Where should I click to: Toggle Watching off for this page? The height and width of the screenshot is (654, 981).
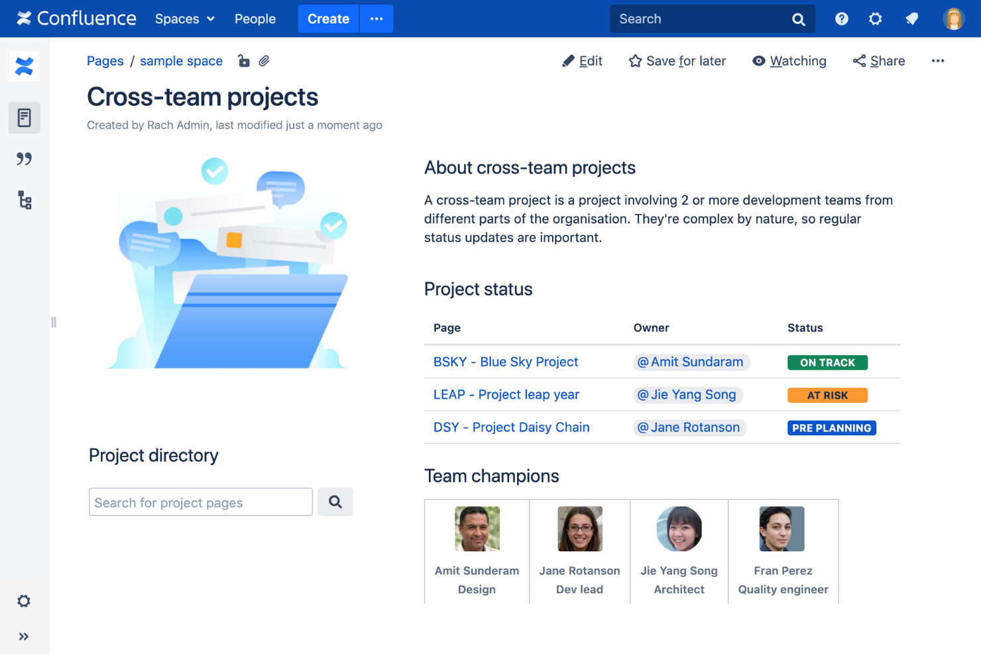coord(789,60)
